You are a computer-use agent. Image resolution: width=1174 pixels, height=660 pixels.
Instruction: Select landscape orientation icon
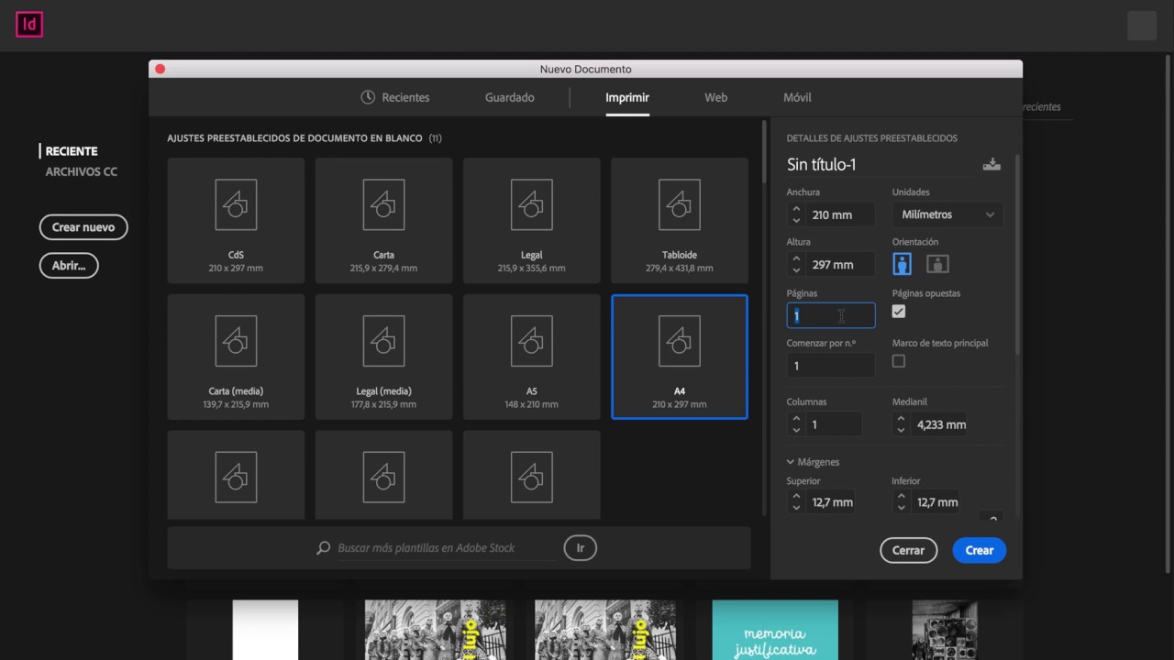[x=936, y=264]
